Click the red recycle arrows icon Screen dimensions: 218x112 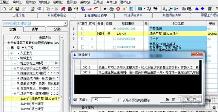tap(118, 9)
